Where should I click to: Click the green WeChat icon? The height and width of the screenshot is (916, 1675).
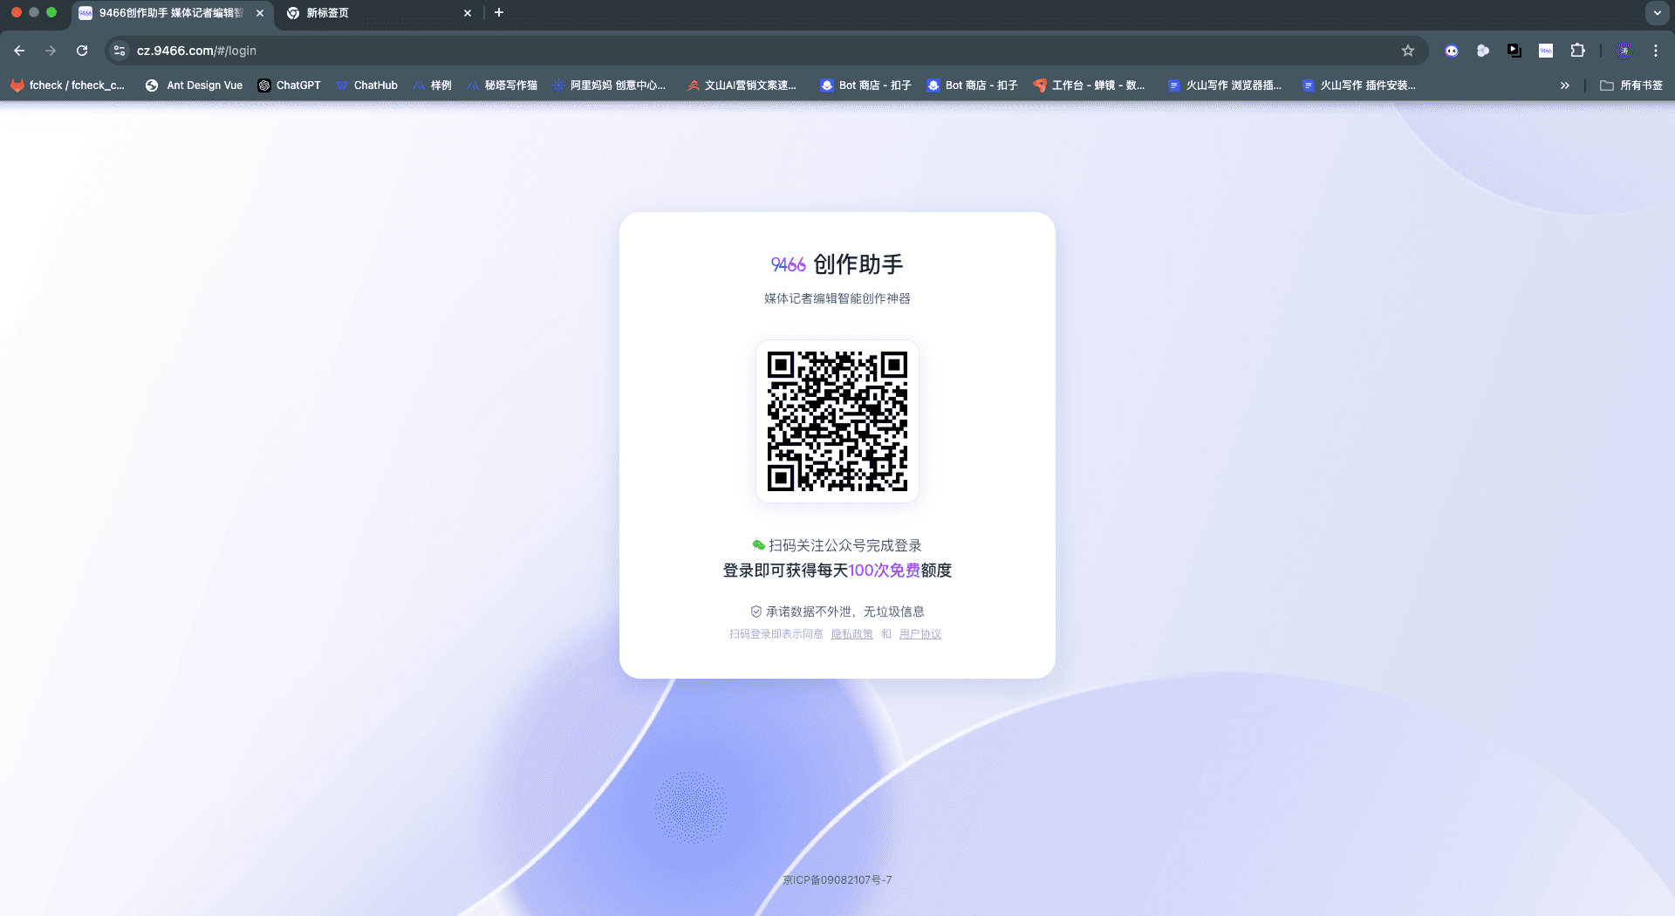pos(759,545)
